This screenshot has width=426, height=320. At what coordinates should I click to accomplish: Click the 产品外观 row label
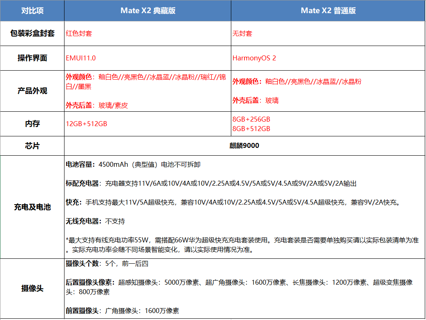32,91
